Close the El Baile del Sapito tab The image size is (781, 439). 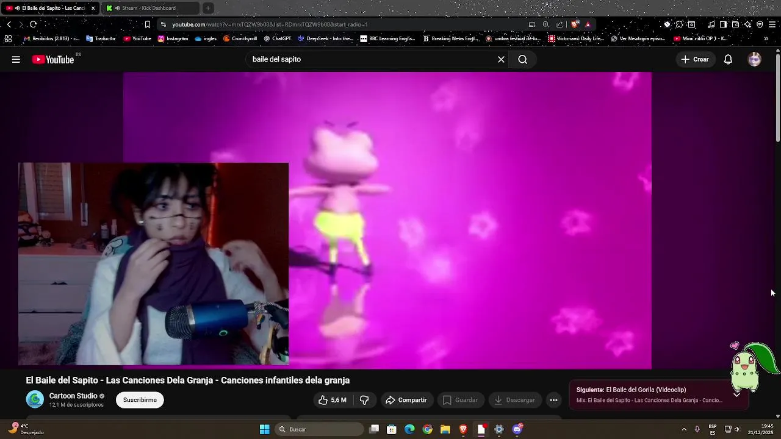93,8
